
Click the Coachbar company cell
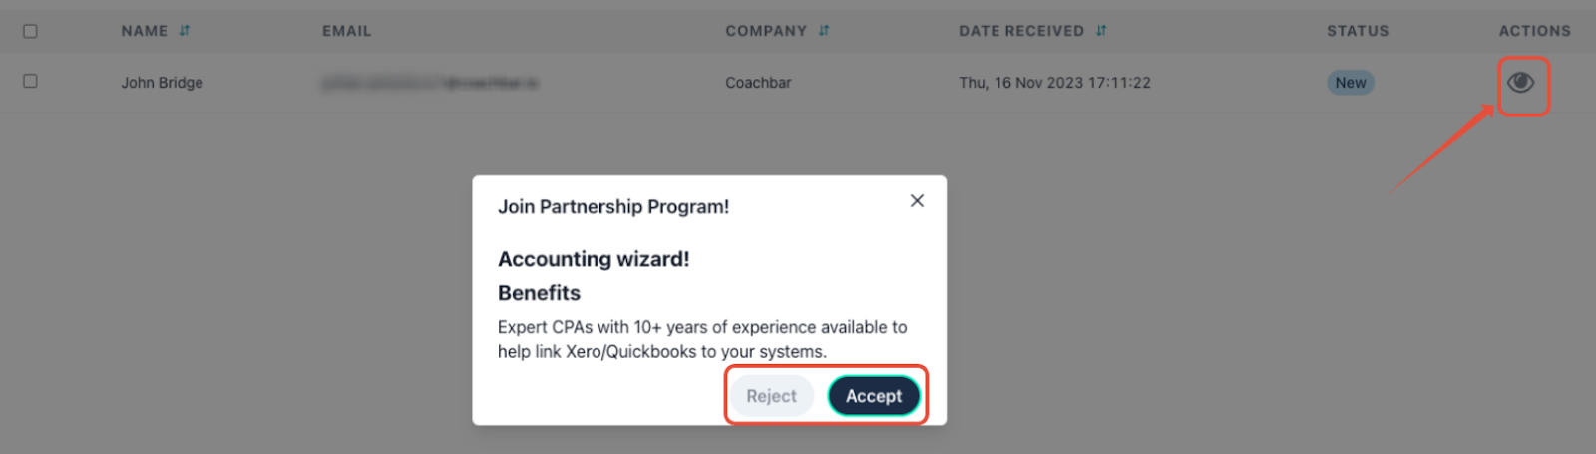(758, 83)
